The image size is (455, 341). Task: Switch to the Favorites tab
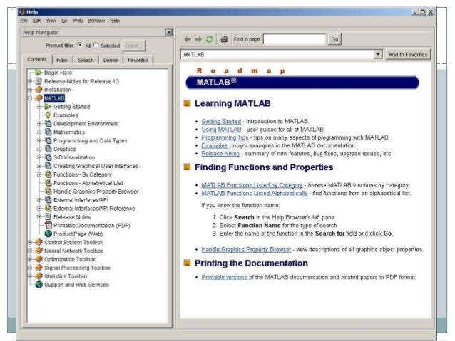[138, 60]
